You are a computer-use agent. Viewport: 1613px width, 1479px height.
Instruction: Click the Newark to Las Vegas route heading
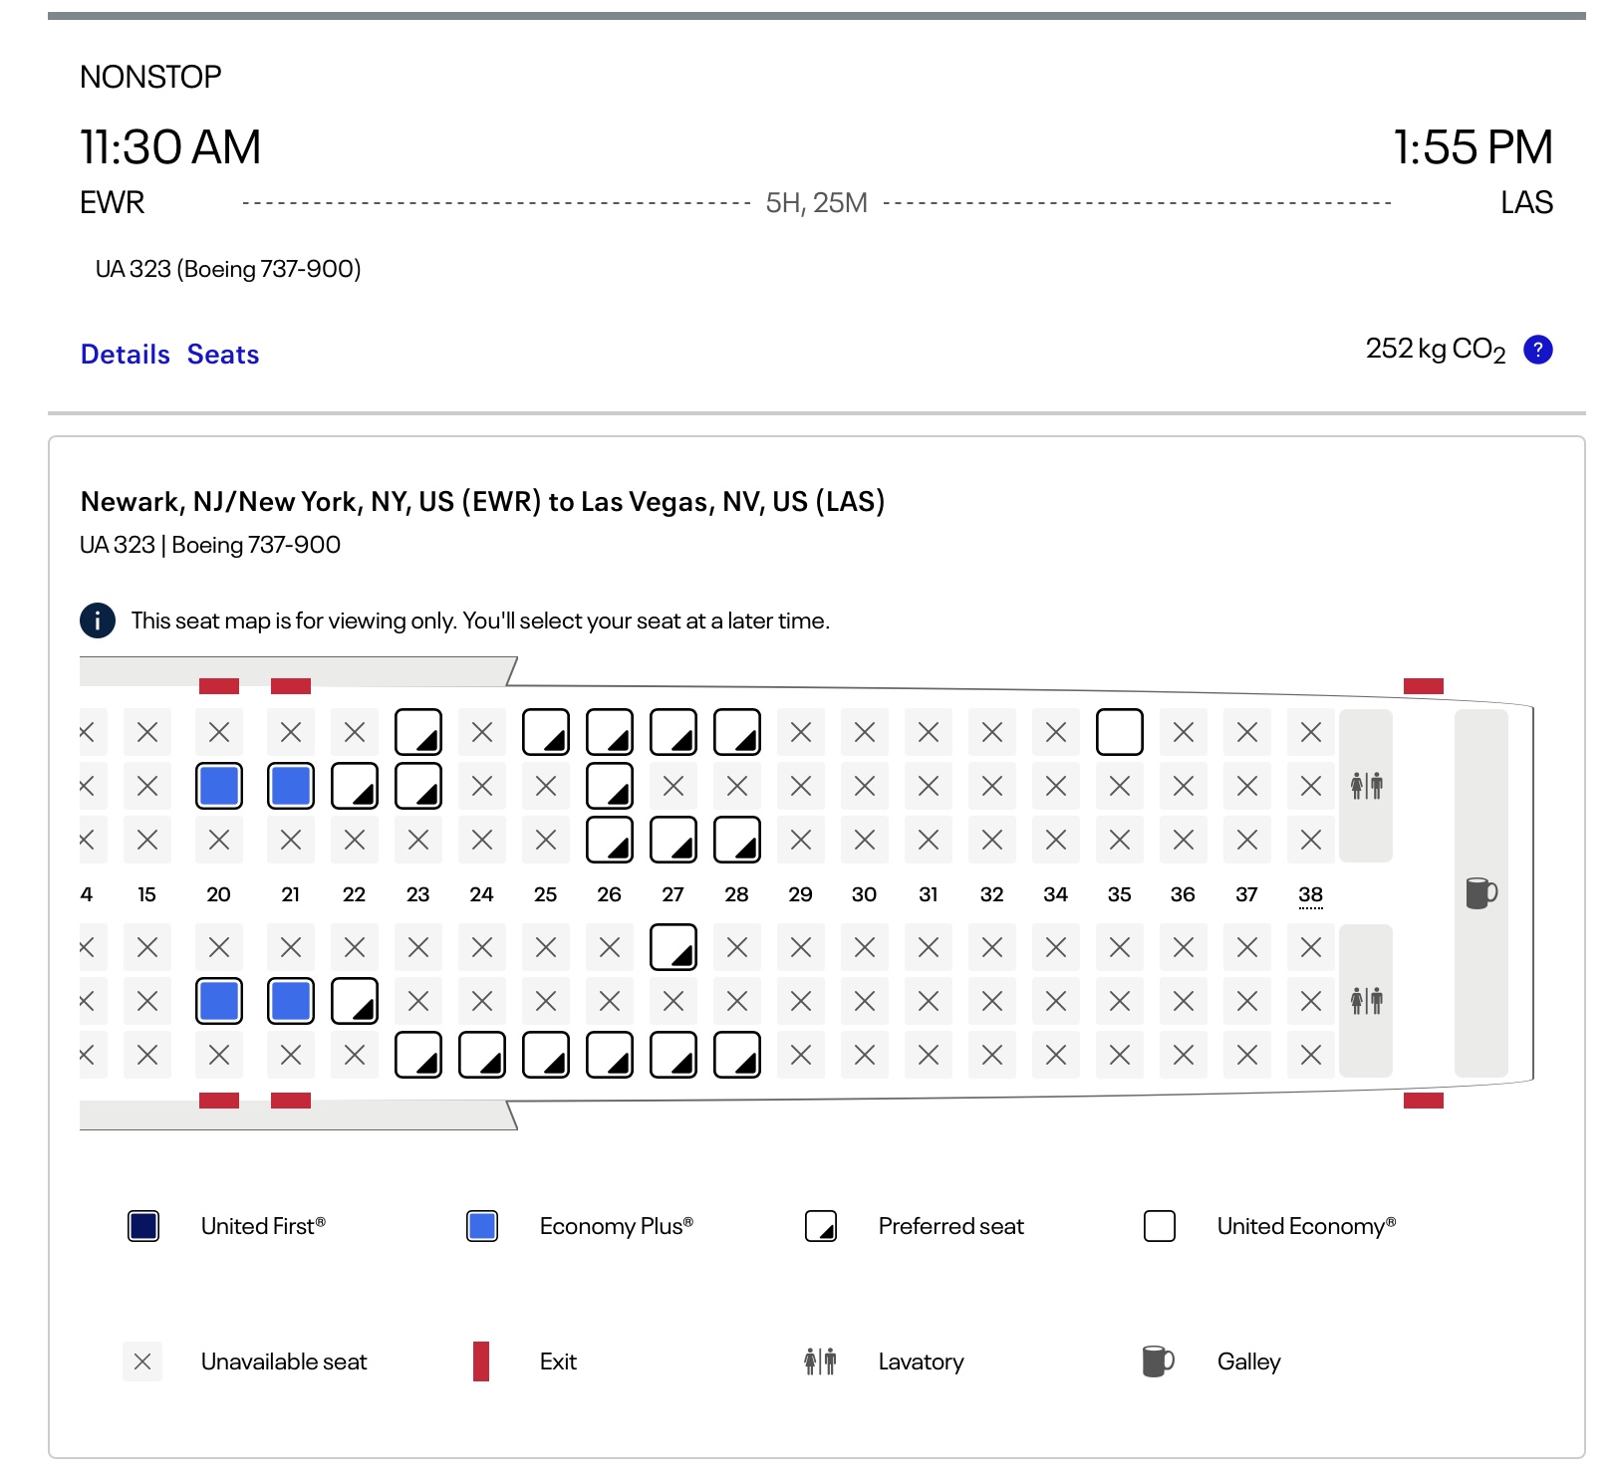tap(482, 501)
